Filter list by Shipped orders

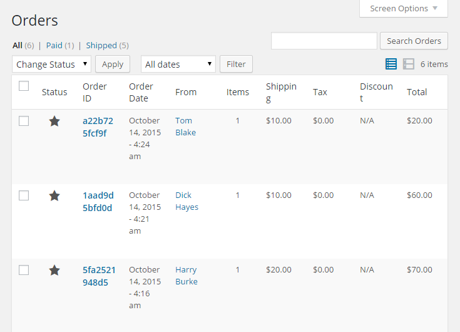tap(101, 45)
